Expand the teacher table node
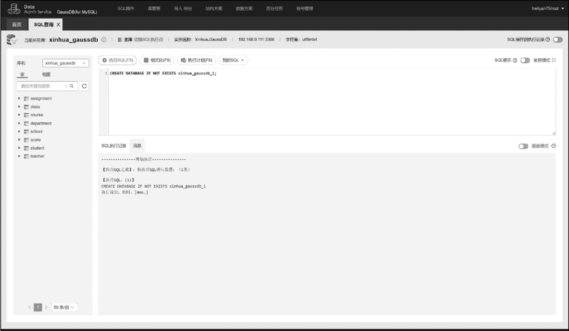This screenshot has width=569, height=331. point(19,156)
